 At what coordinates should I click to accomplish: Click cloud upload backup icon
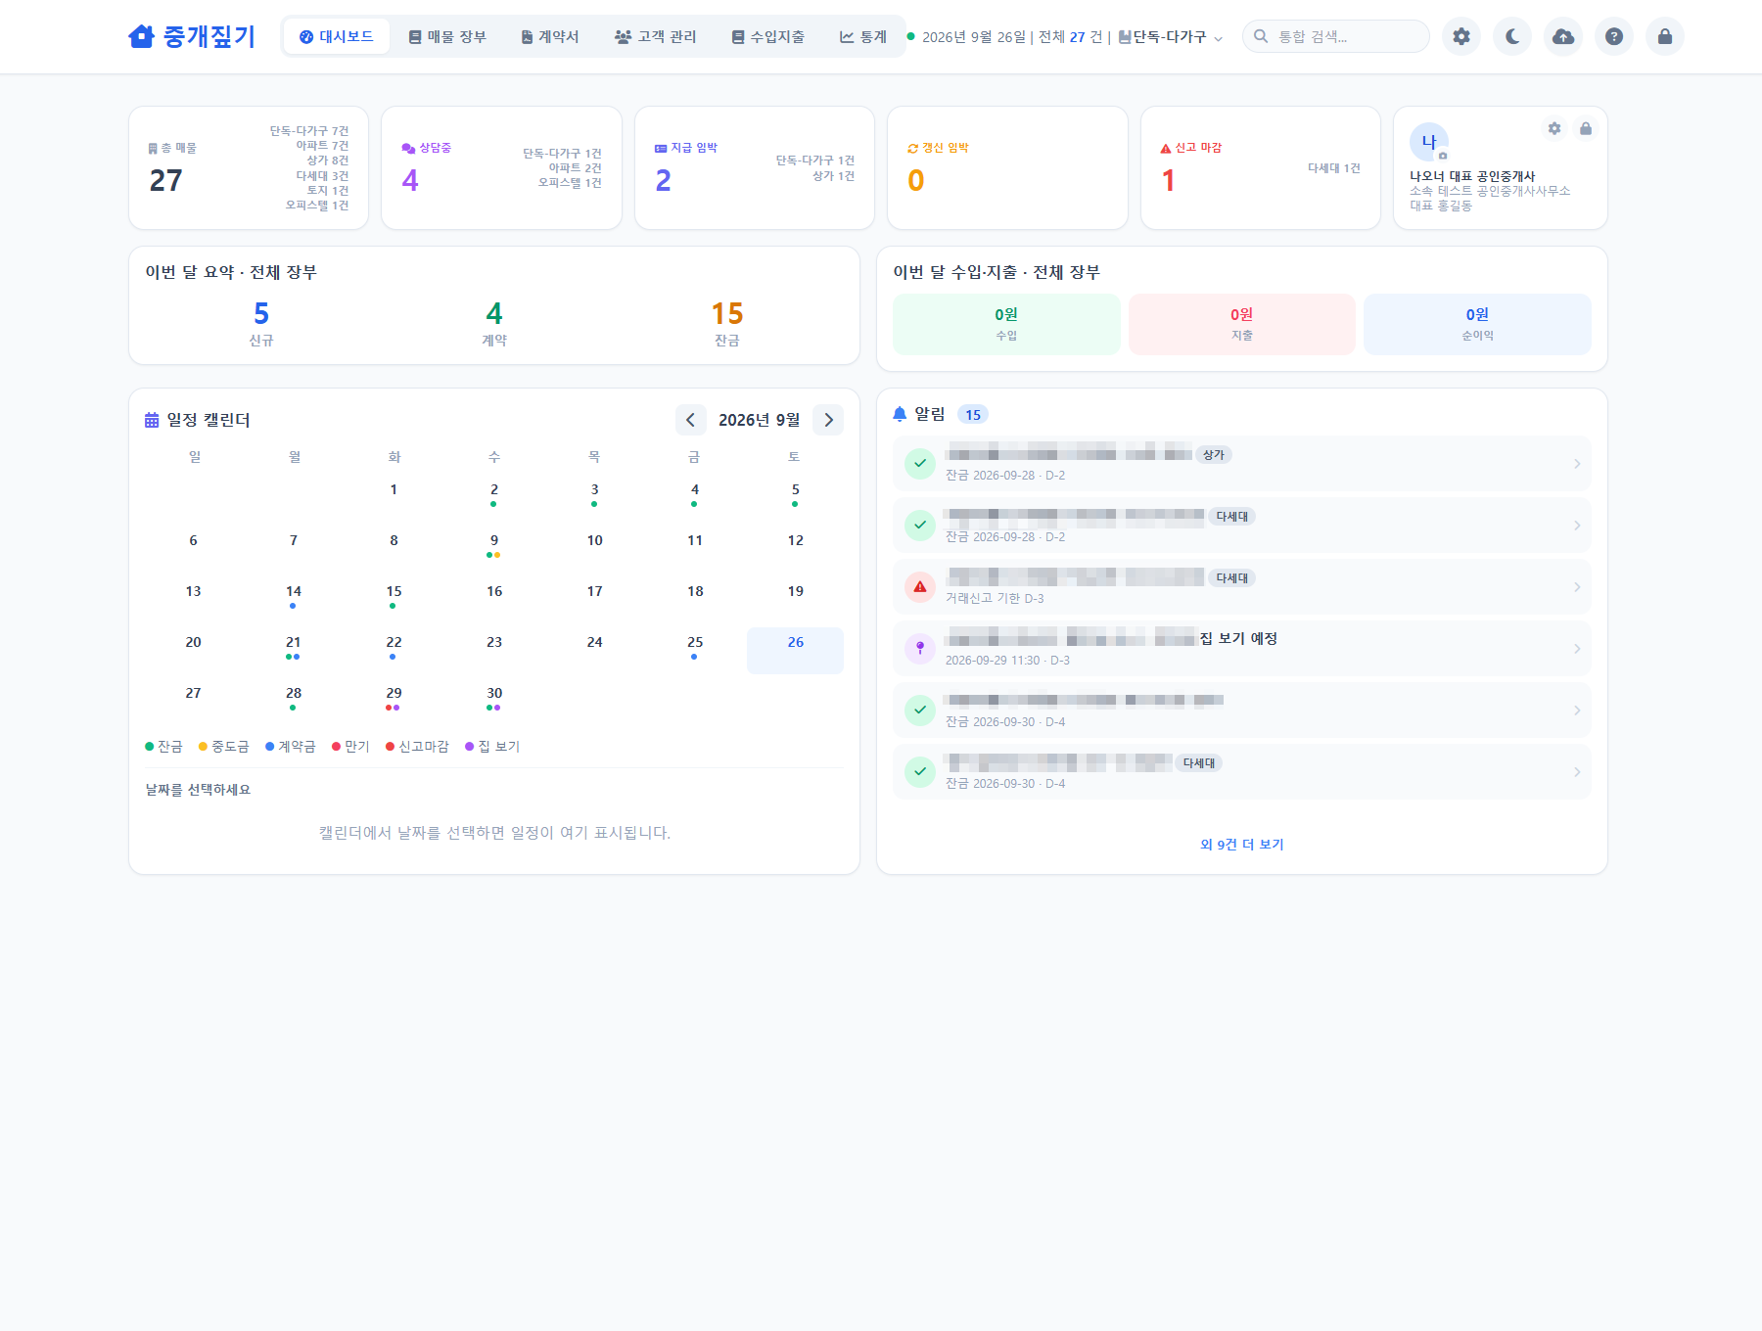pyautogui.click(x=1563, y=36)
